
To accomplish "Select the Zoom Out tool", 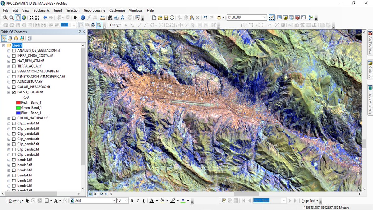I will tap(12, 18).
